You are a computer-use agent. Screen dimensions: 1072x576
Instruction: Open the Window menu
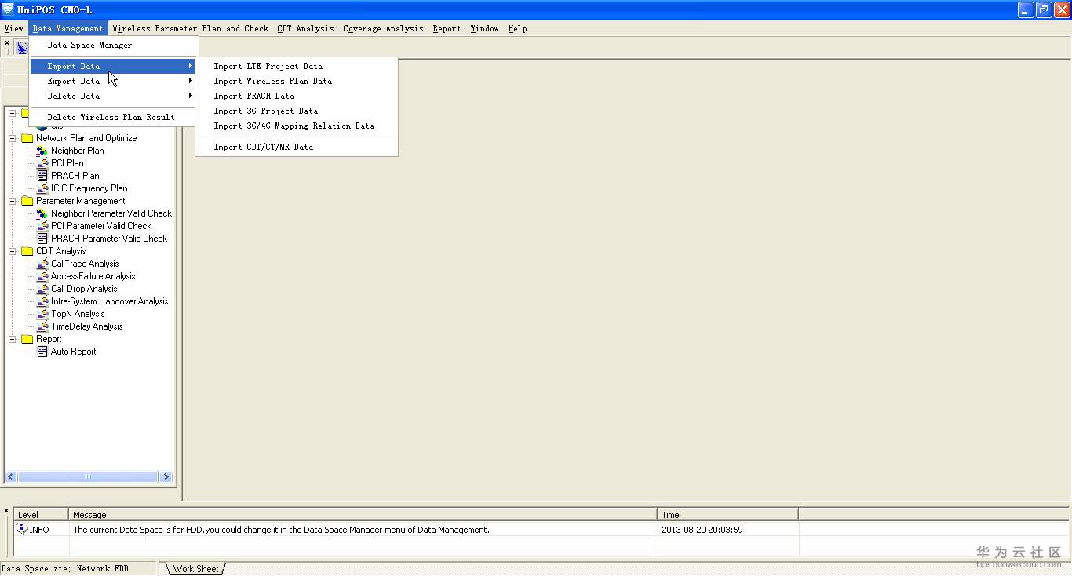(x=485, y=28)
